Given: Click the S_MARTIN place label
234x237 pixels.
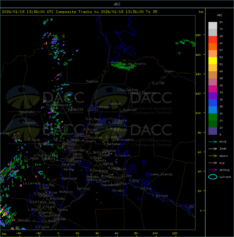Looking at the screenshot, I should tap(106, 164).
